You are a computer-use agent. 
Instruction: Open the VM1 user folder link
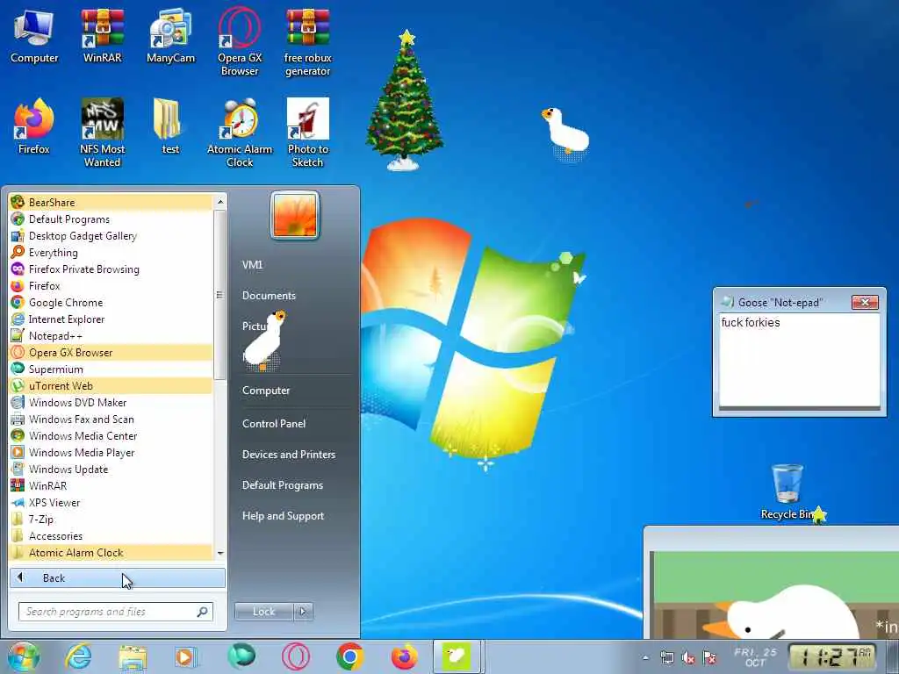click(x=252, y=265)
